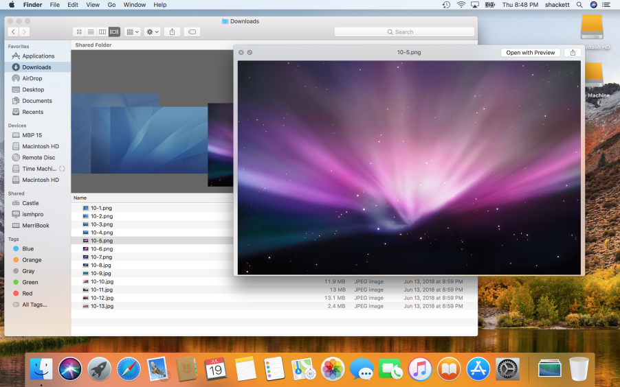Click the Share icon in Finder toolbar
Image resolution: width=620 pixels, height=387 pixels.
pos(173,32)
